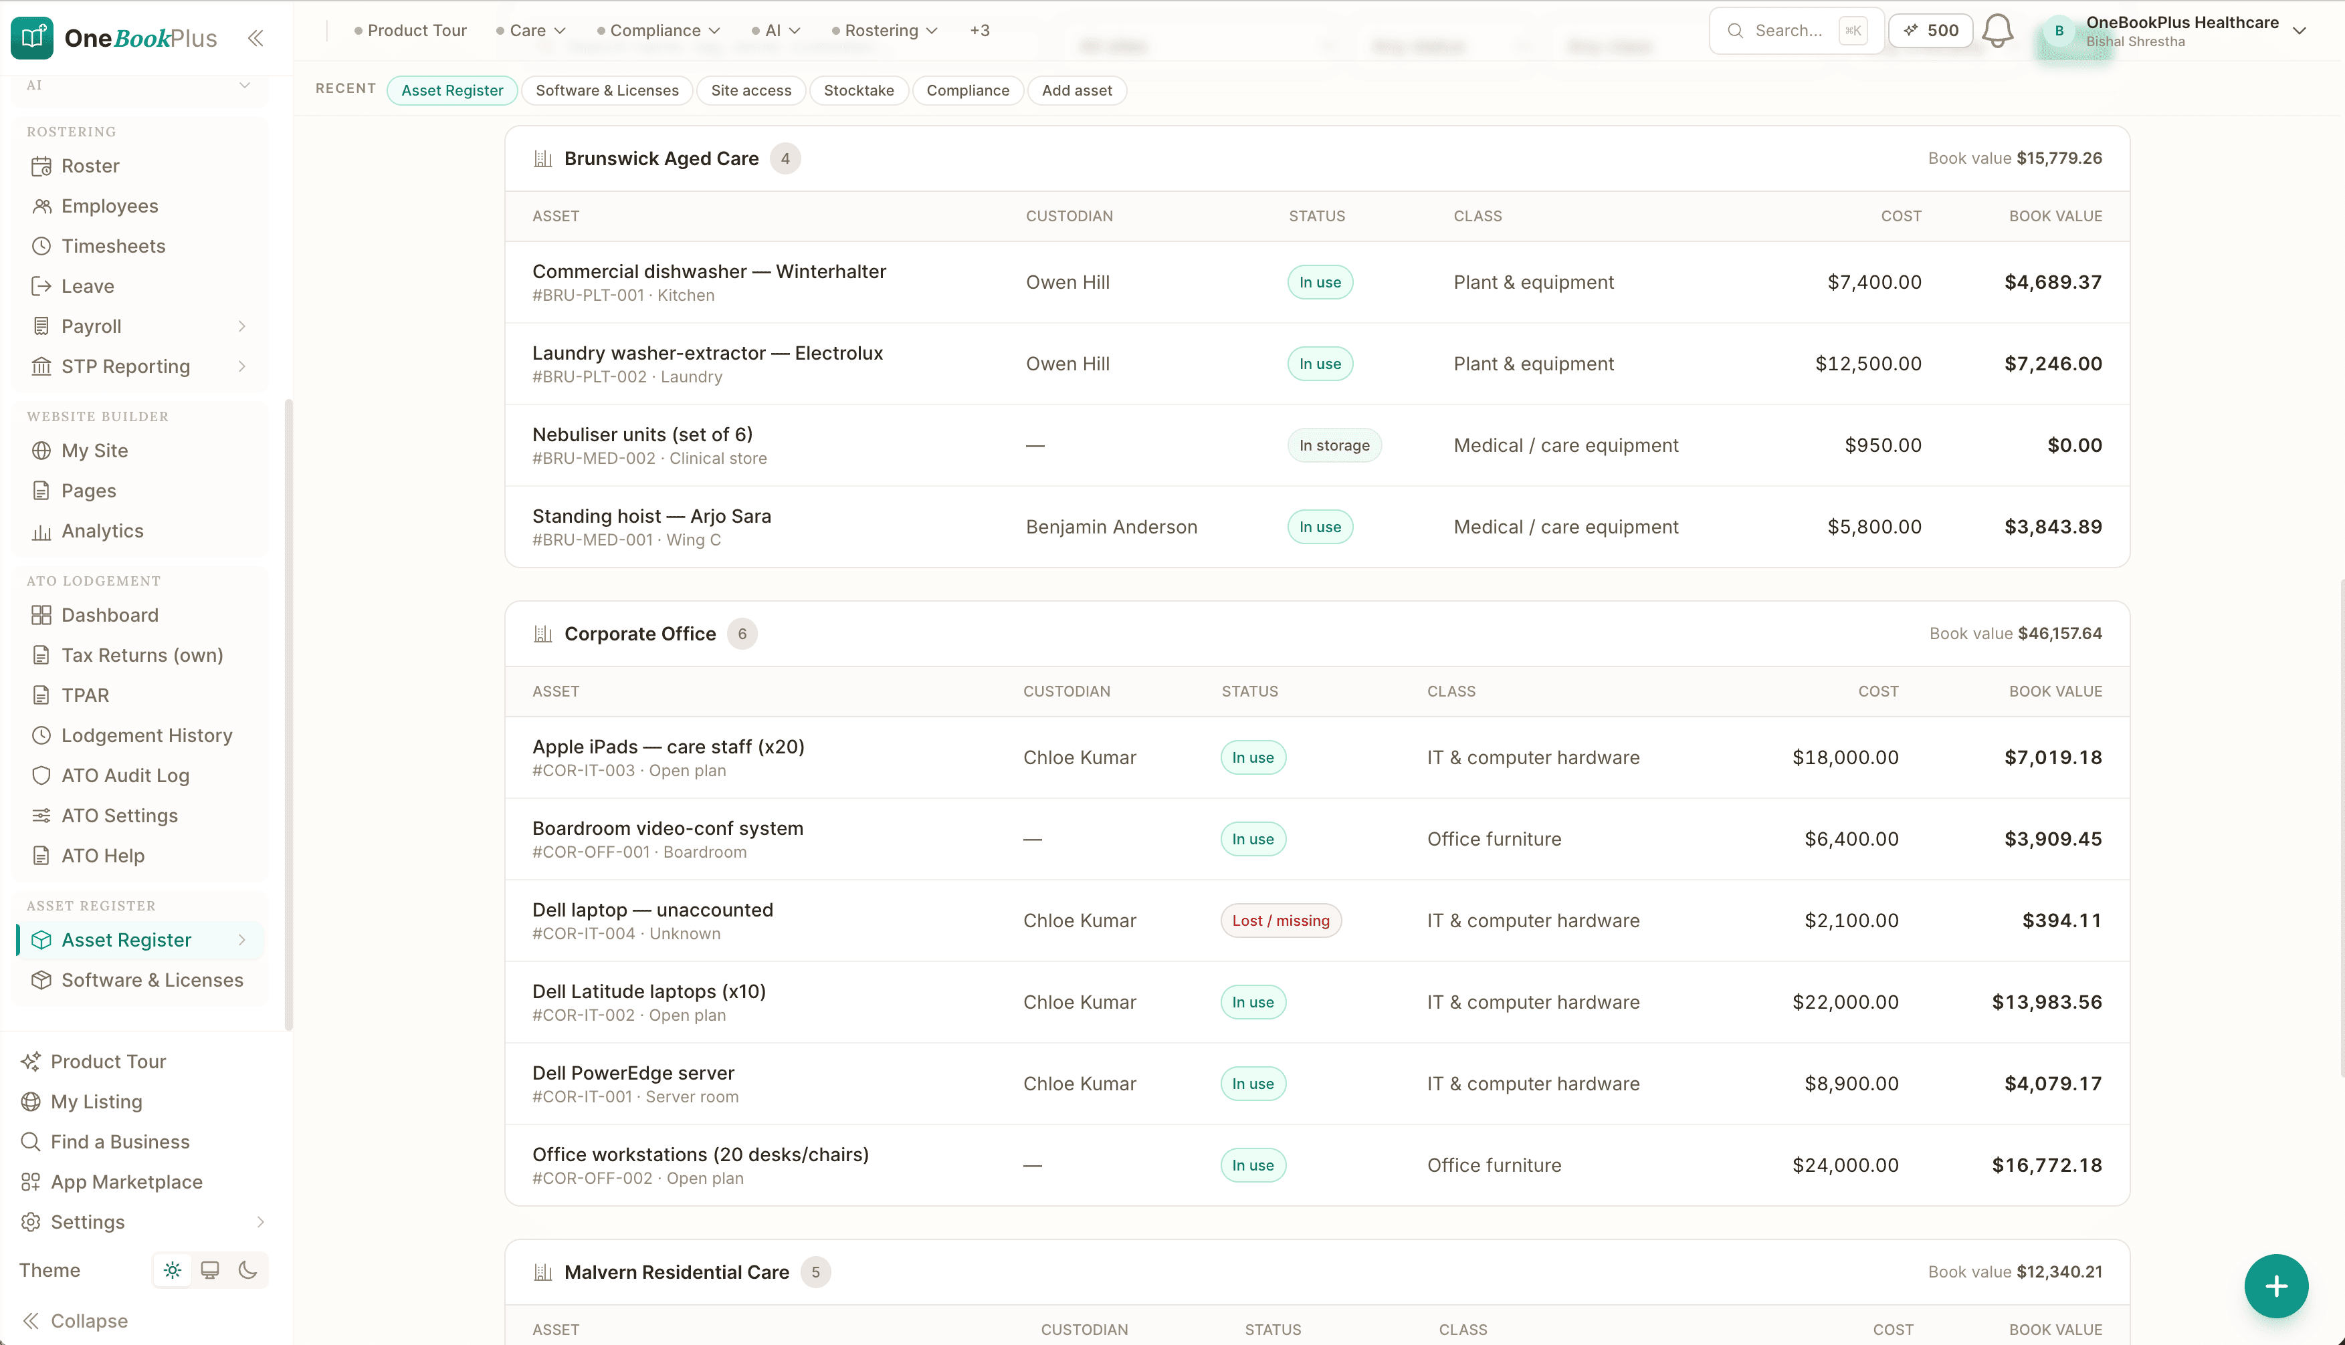Select the Compliance recent tab

click(x=967, y=90)
